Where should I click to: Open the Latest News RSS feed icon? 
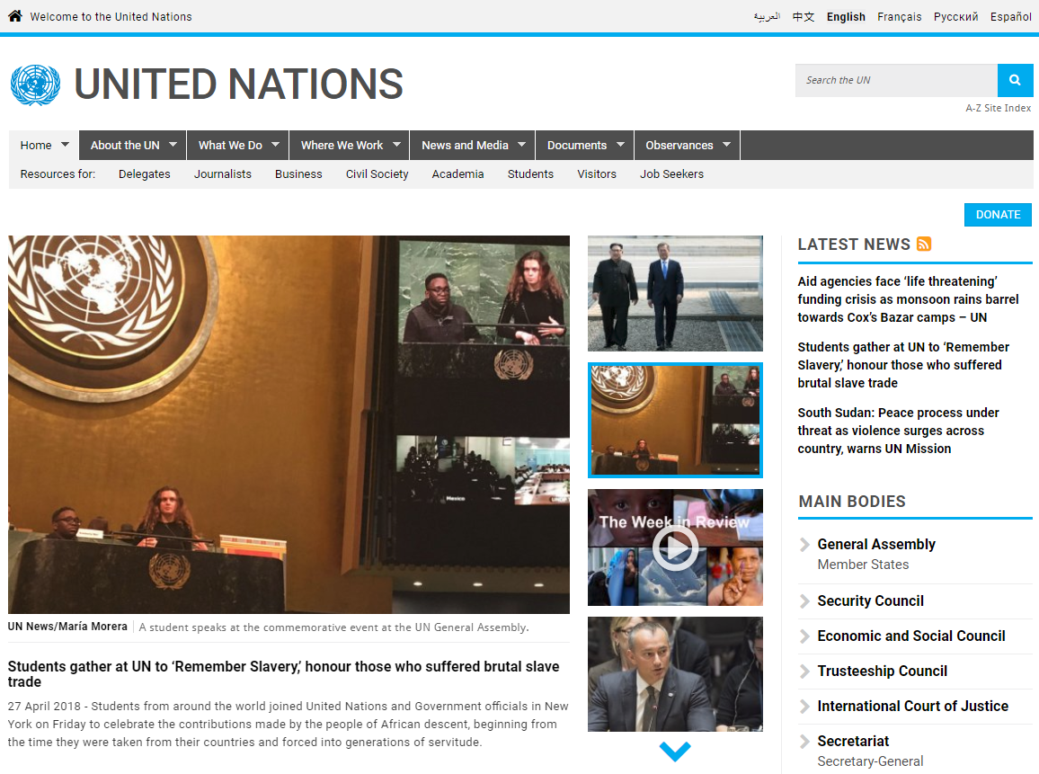(x=924, y=244)
